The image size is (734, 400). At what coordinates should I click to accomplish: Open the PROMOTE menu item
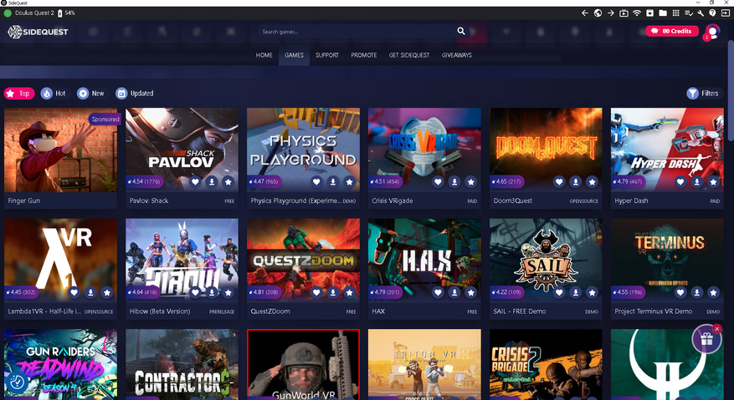coord(364,55)
